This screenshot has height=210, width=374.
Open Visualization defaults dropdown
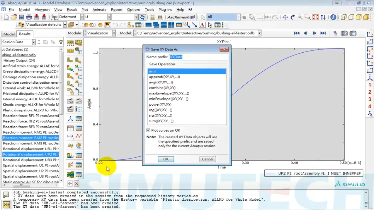pos(65,25)
